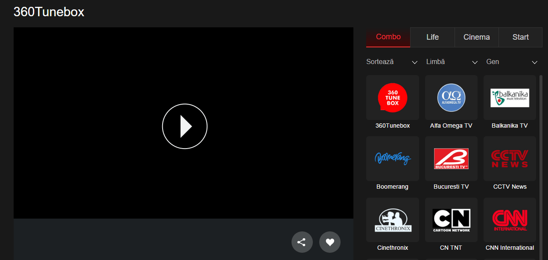
Task: Click the 'Boomerang' channel name text
Action: point(392,187)
